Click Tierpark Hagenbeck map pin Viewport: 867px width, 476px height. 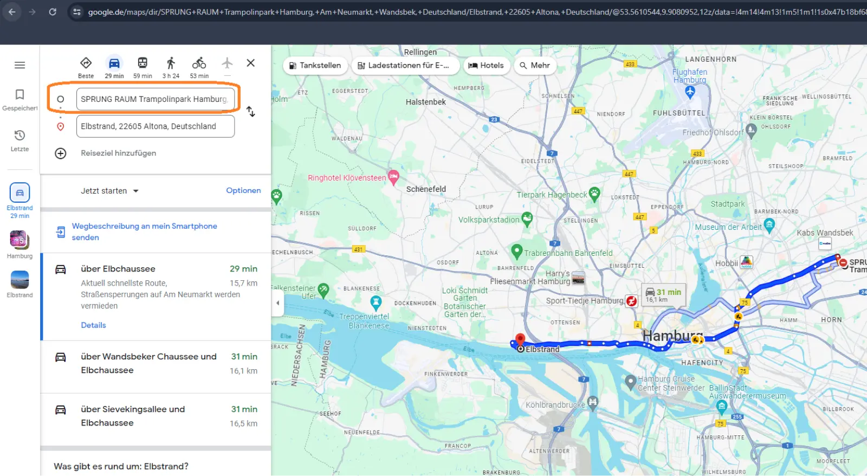tap(594, 194)
